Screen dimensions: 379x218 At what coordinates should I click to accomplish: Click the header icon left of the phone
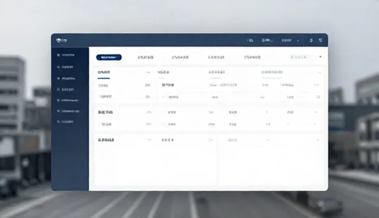click(311, 40)
